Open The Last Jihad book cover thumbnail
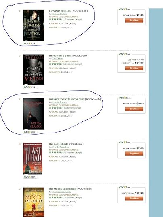The image size is (163, 217). 33,159
